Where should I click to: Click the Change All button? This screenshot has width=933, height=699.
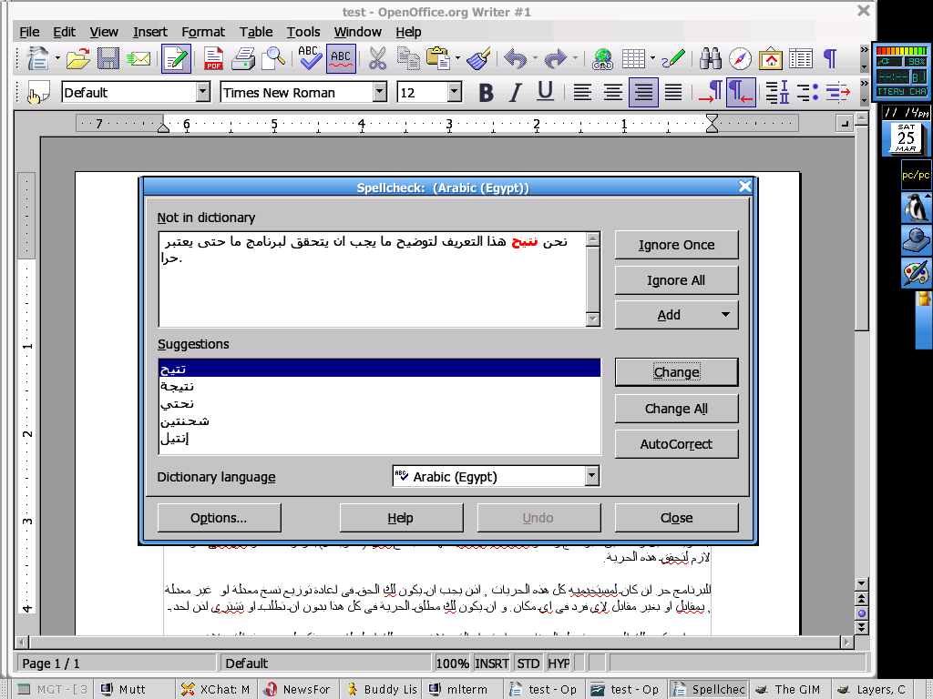[x=676, y=409]
